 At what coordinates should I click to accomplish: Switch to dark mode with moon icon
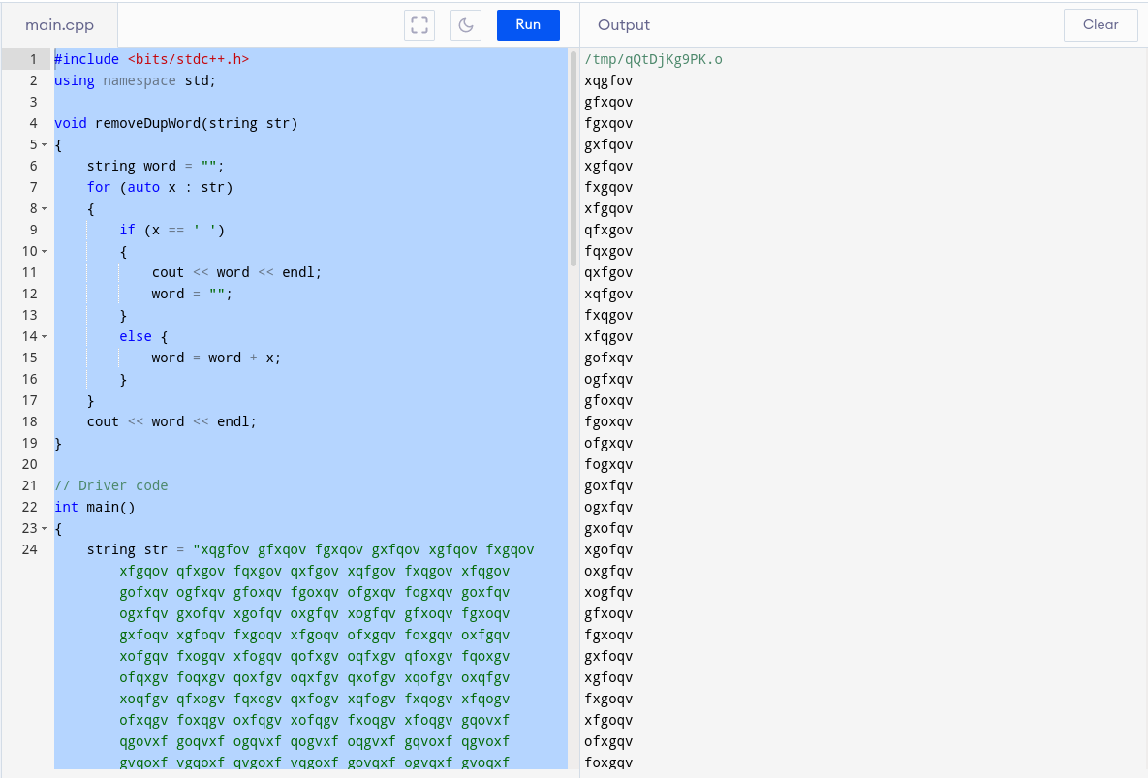pos(466,25)
